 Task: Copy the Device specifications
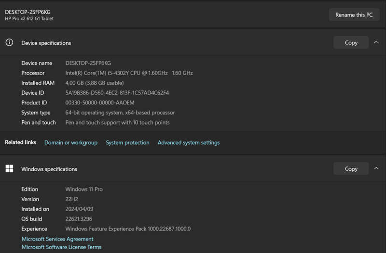351,43
